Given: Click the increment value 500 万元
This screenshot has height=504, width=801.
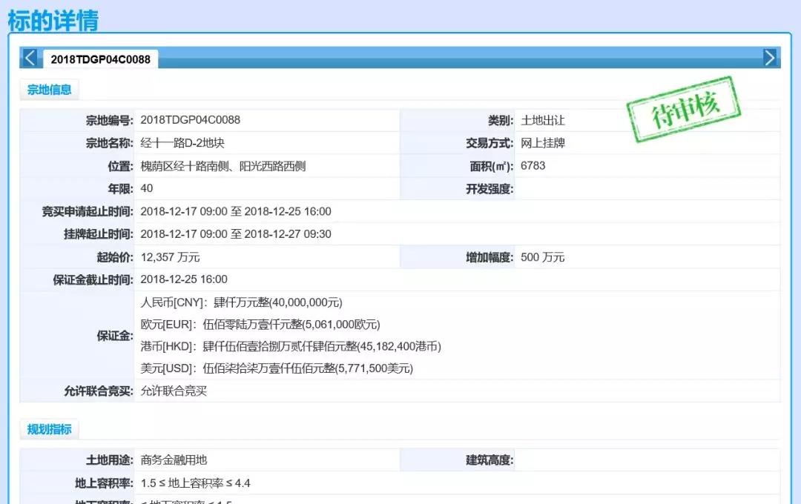Looking at the screenshot, I should (x=542, y=257).
